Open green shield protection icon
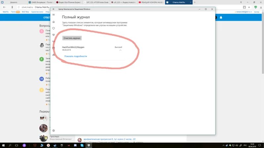The image size is (264, 148). 255,7
